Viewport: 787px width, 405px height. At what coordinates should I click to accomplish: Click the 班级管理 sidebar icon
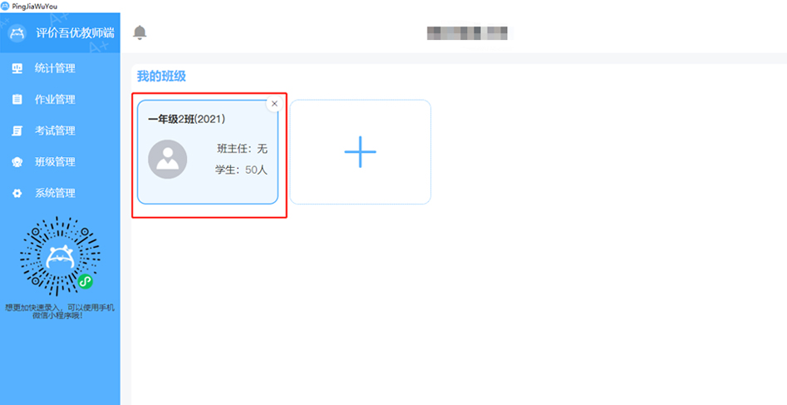pyautogui.click(x=17, y=162)
